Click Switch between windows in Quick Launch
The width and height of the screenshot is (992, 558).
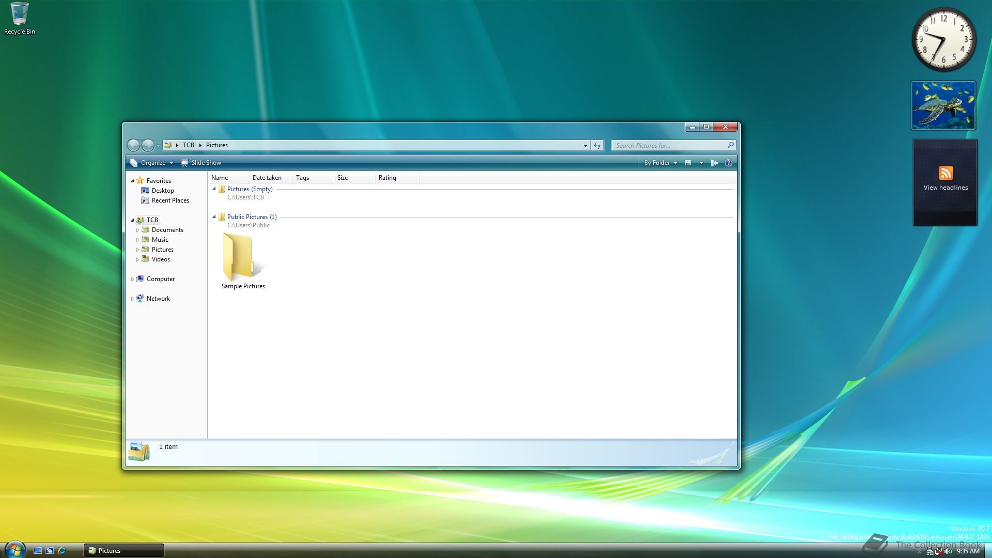[x=50, y=551]
